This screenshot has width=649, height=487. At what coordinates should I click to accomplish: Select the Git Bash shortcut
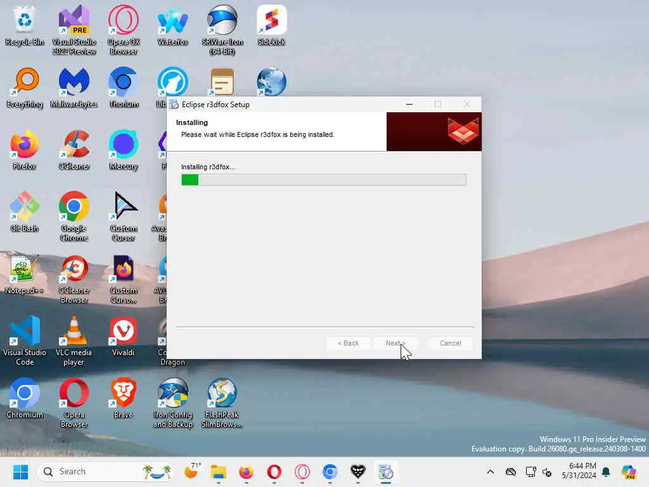pos(25,212)
